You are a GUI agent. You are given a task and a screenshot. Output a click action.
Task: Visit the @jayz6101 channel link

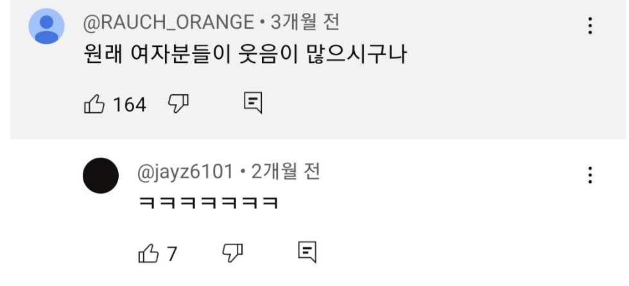point(185,172)
